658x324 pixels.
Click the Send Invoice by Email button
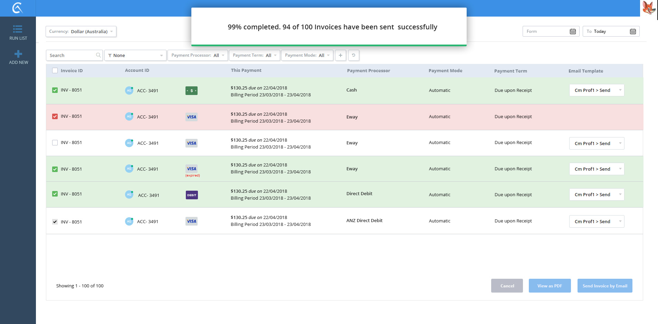pyautogui.click(x=604, y=286)
